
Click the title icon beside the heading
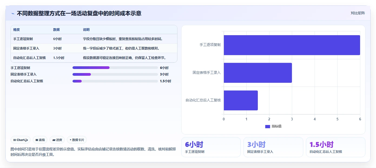click(13, 13)
